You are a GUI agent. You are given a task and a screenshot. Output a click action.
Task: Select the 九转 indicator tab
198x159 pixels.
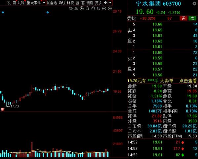21,3
